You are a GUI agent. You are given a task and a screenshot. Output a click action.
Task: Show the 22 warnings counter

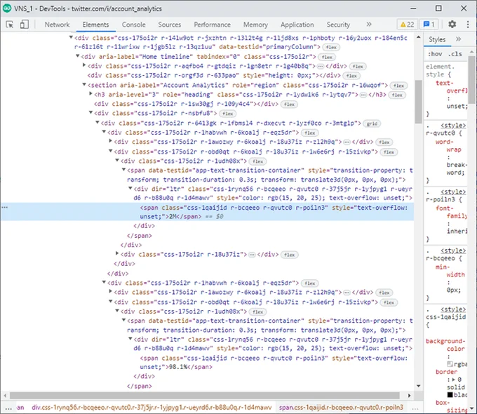click(x=407, y=25)
